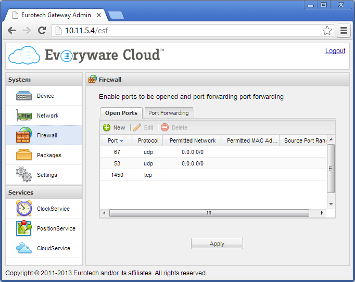Click the System section header
The height and width of the screenshot is (282, 355).
pyautogui.click(x=44, y=80)
